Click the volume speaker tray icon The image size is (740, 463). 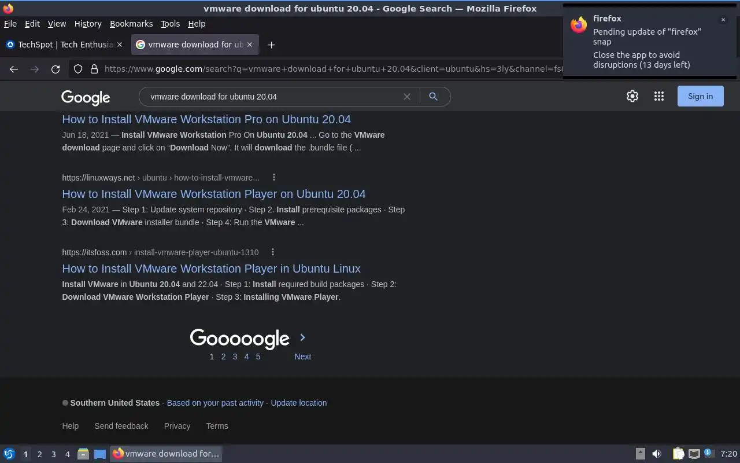click(657, 454)
